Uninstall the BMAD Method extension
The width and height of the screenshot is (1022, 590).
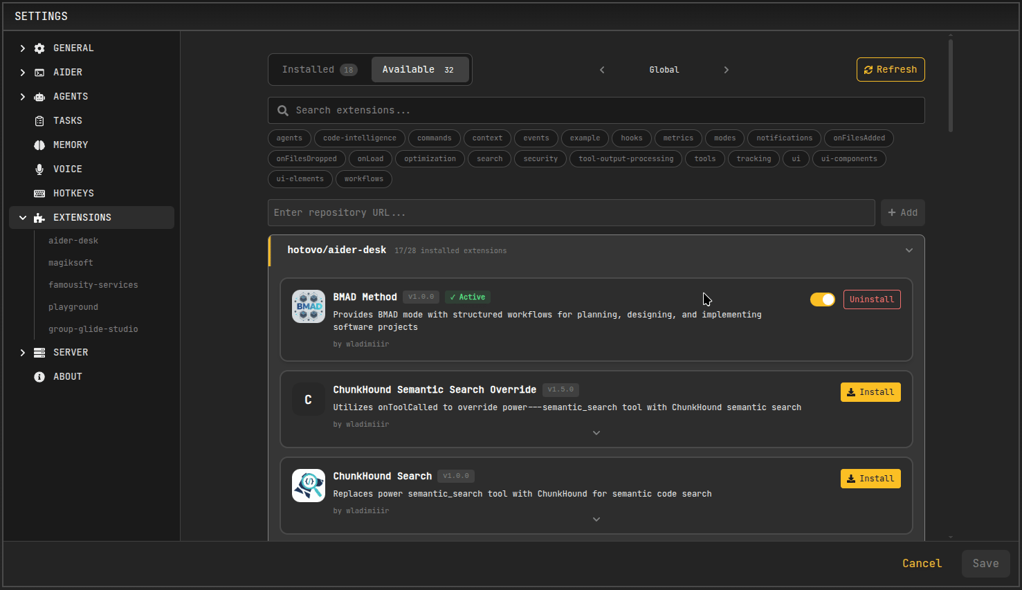(872, 299)
